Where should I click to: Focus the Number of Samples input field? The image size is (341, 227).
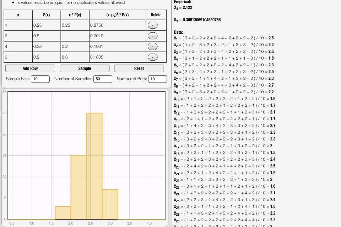pos(103,79)
